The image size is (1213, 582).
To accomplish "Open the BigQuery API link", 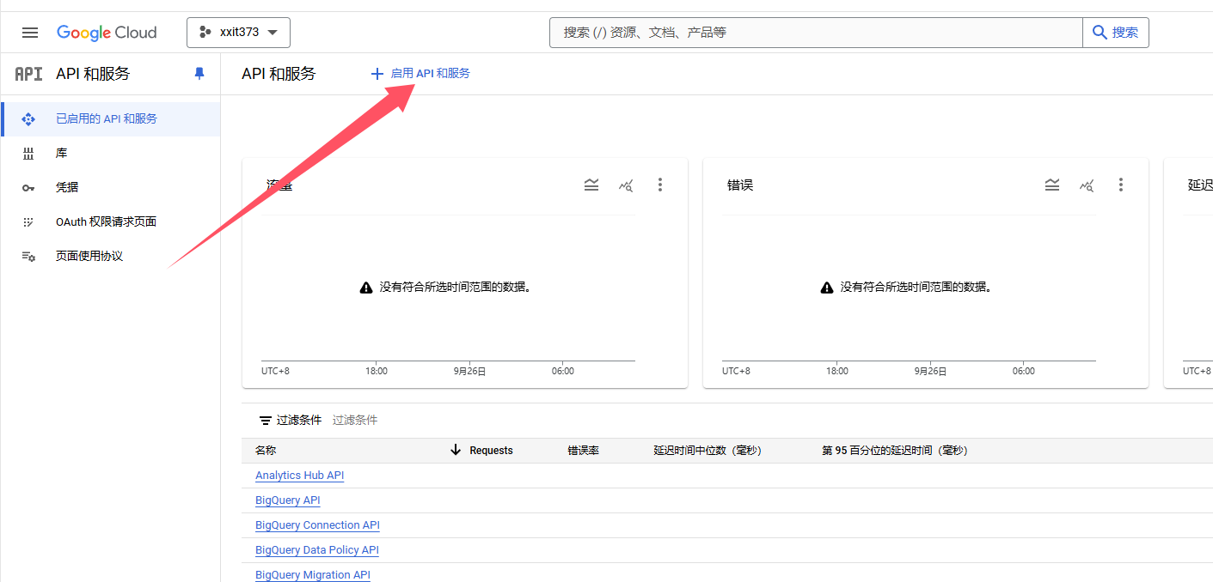I will [x=287, y=500].
